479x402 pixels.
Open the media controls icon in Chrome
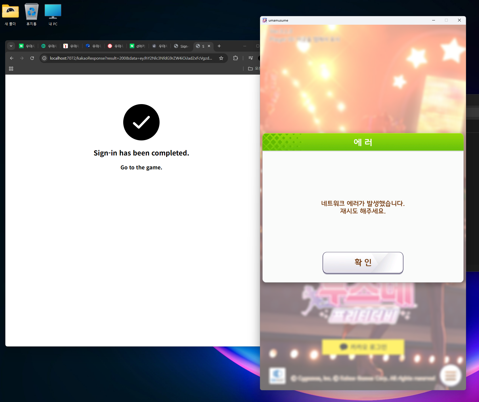251,58
